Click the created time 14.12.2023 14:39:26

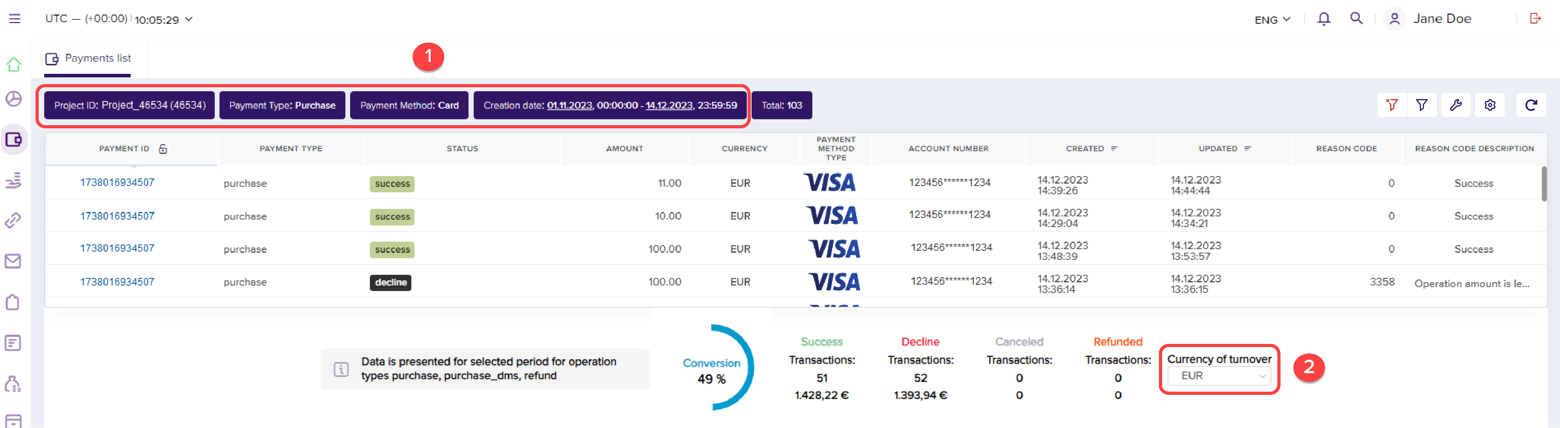1063,185
